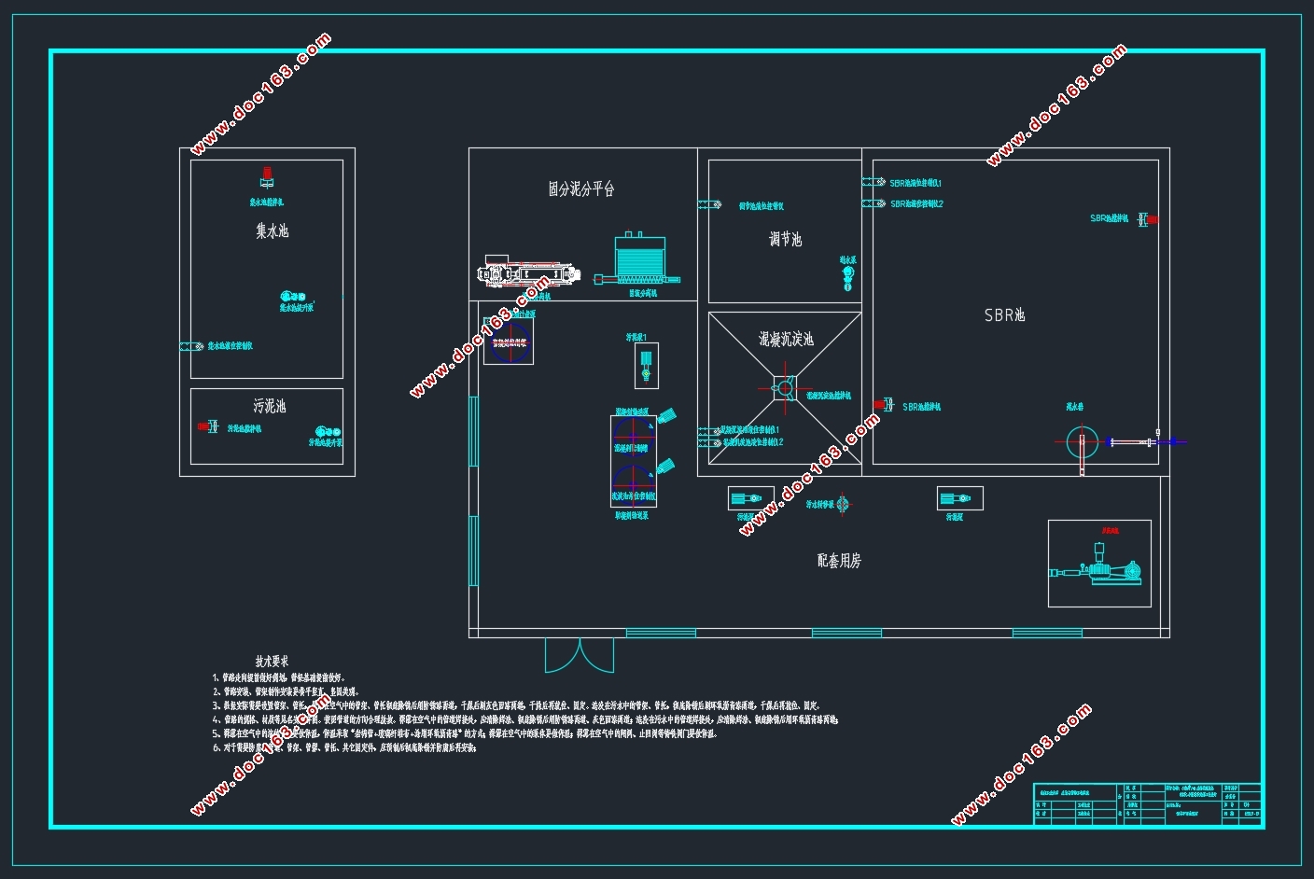This screenshot has width=1314, height=879.
Task: Click the title block in drawing corner
Action: [1147, 803]
